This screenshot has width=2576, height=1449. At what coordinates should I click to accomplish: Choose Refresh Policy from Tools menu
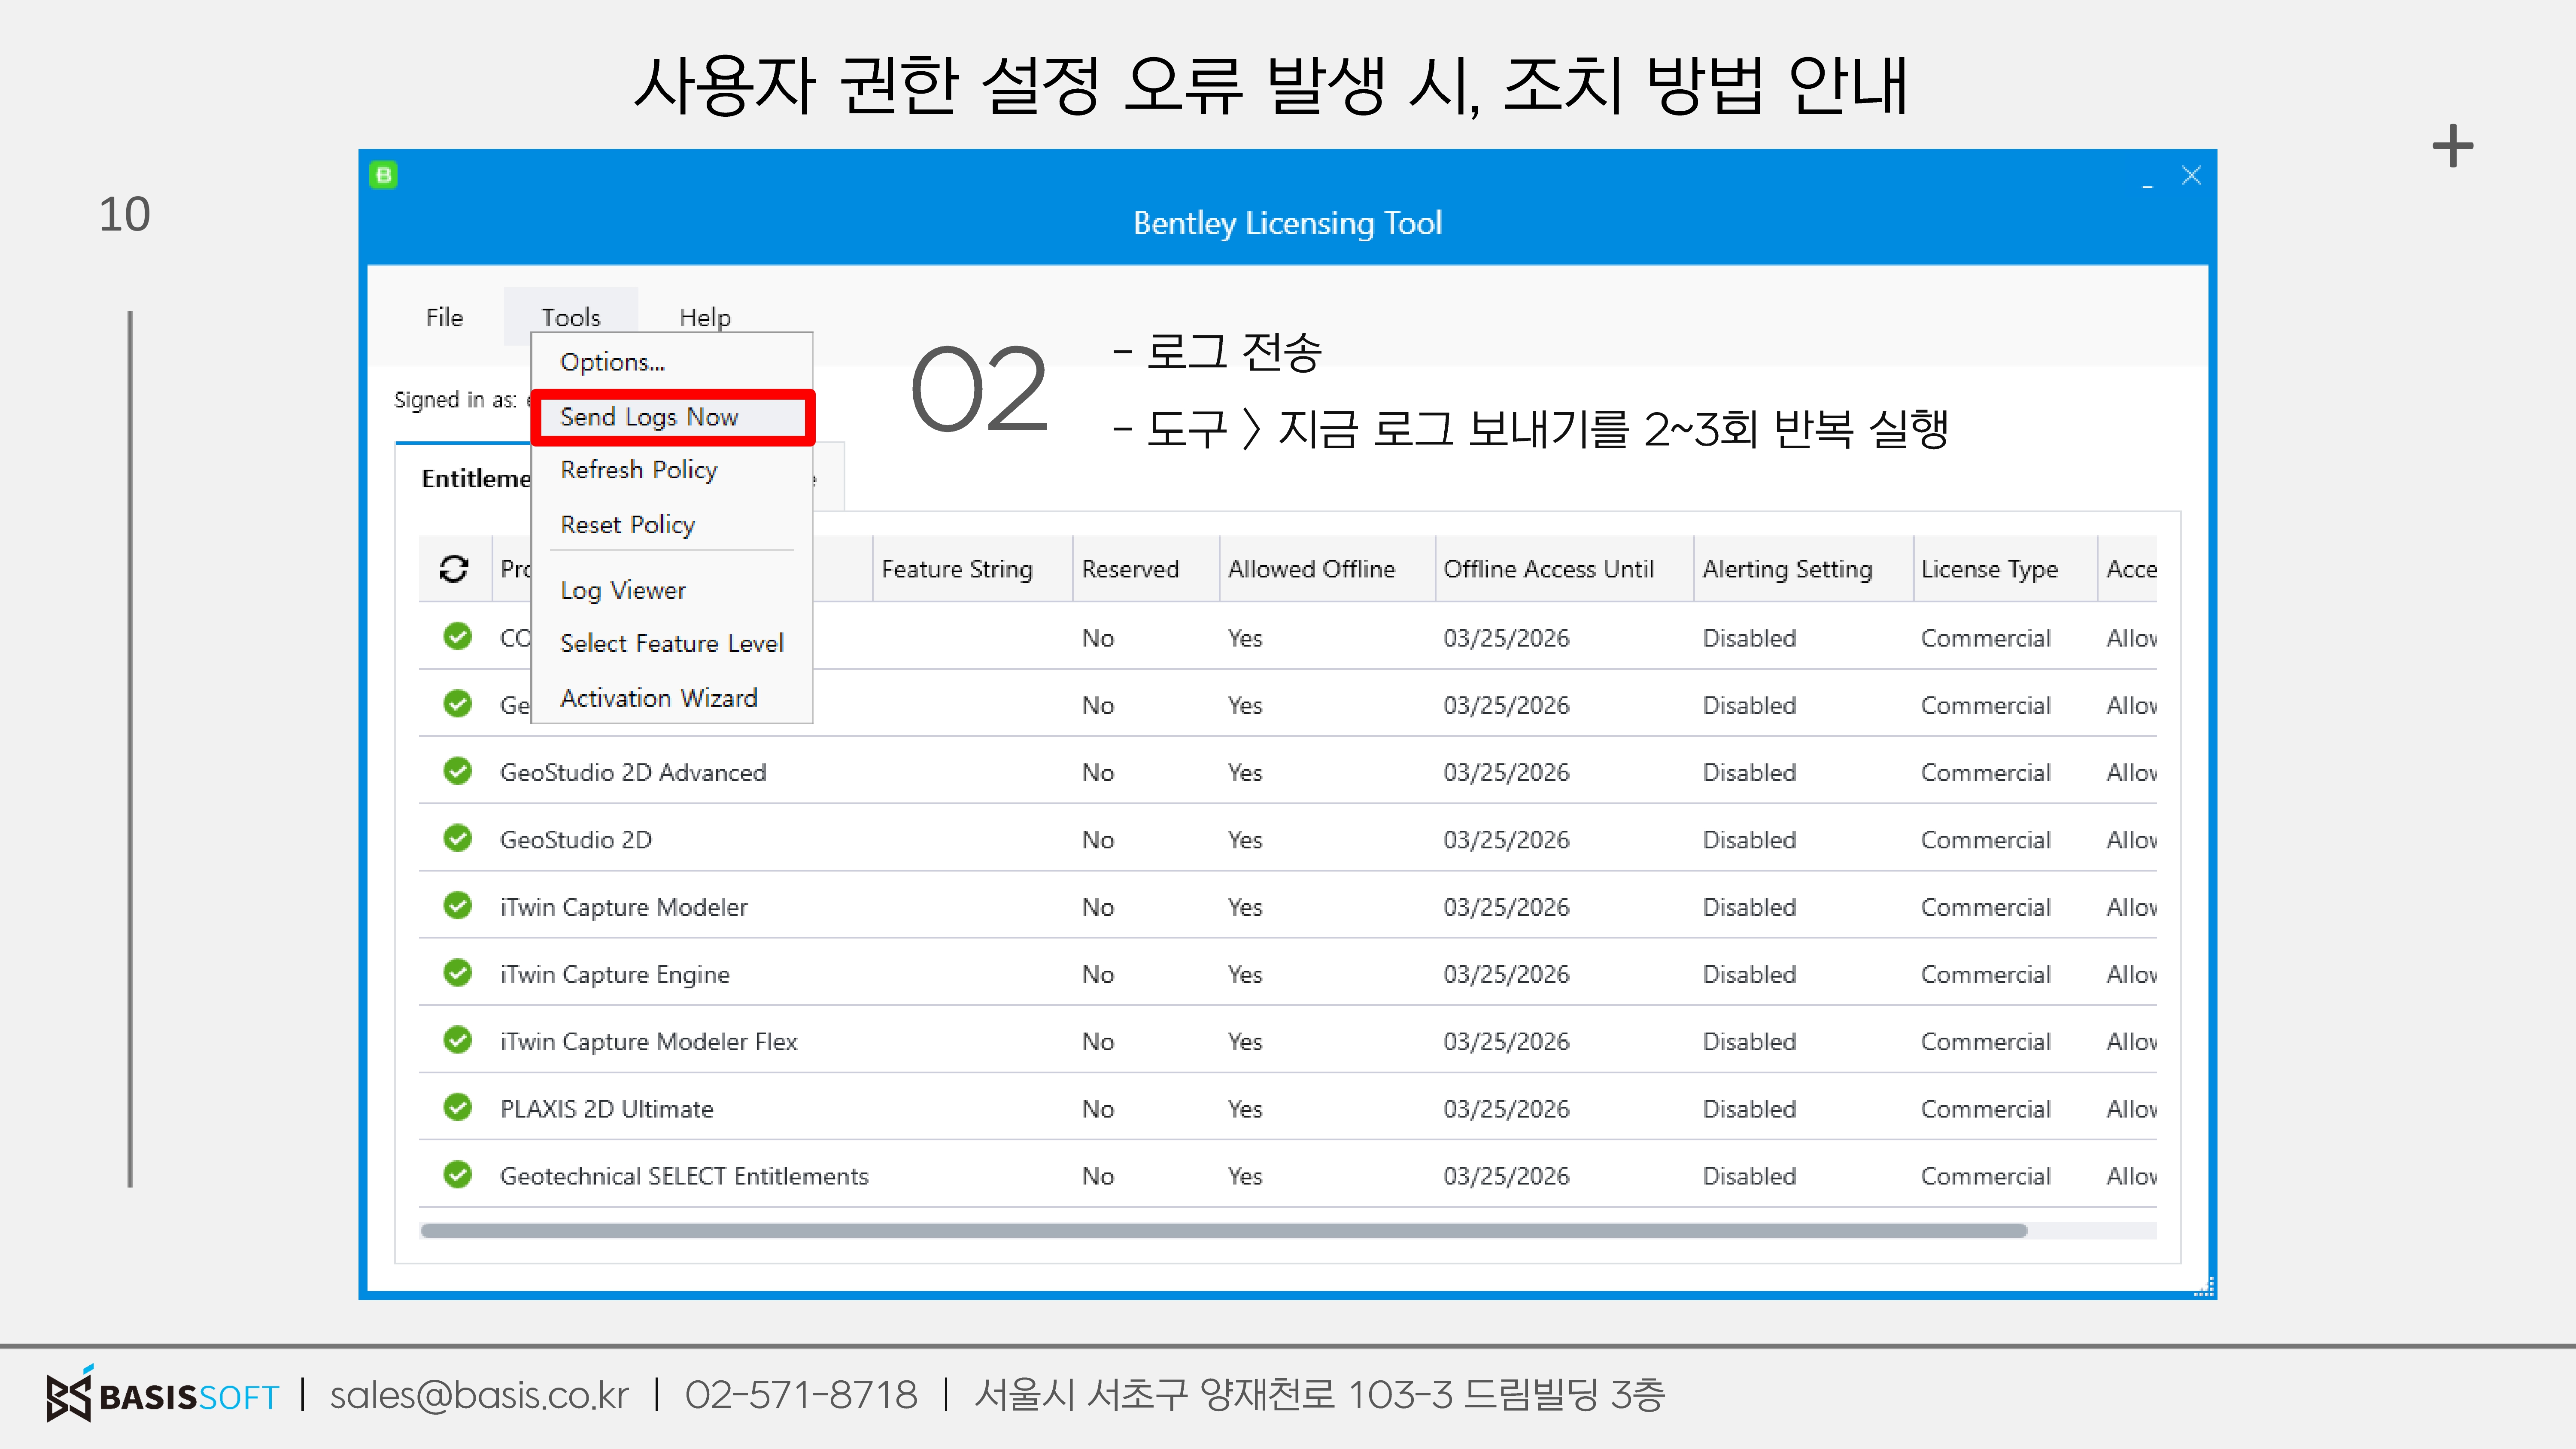click(x=638, y=470)
